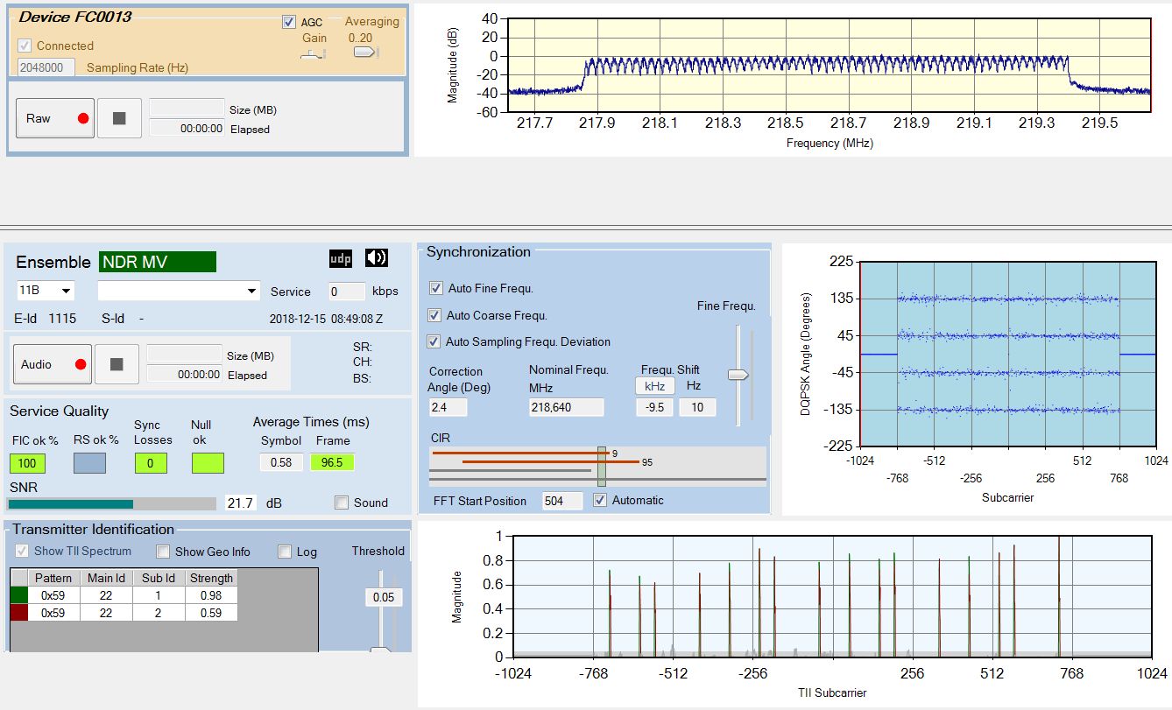Screen dimensions: 1172x710
Task: Click the dark red swatch in TII table
Action: click(x=18, y=613)
